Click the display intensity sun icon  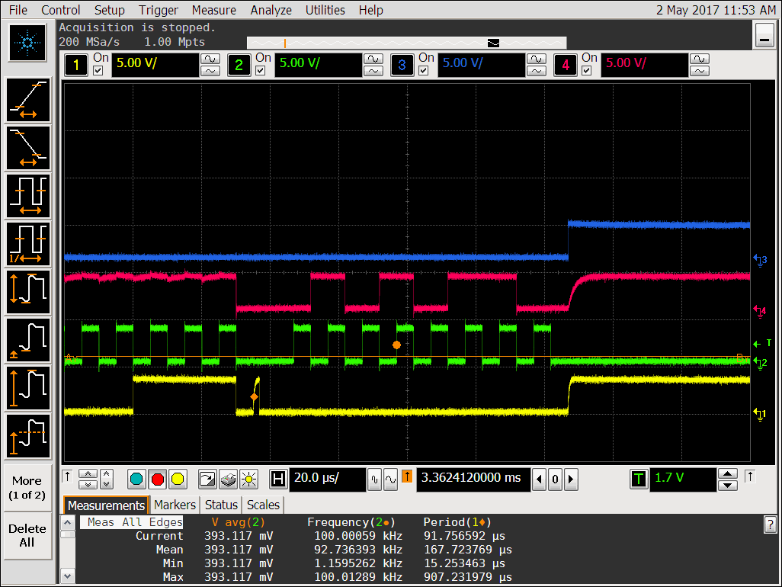248,480
